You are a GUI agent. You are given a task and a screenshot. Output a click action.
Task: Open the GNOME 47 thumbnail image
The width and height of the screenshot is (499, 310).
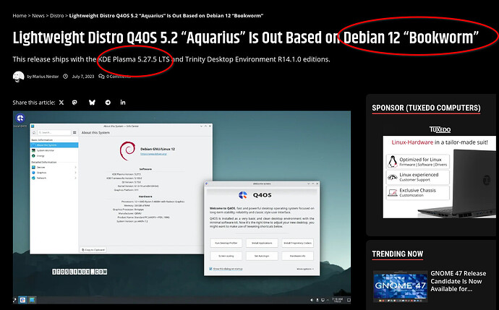[401, 286]
